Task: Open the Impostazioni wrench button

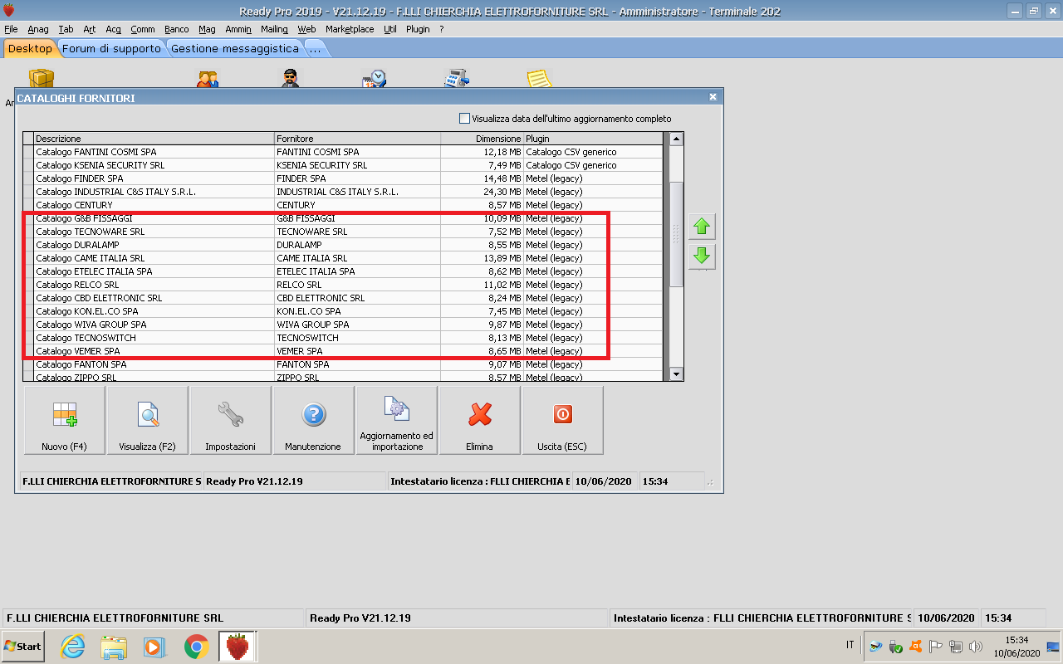Action: 231,421
